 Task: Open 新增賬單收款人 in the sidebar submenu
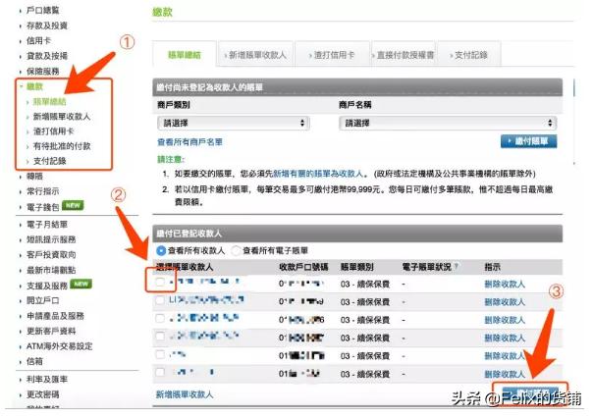[62, 117]
